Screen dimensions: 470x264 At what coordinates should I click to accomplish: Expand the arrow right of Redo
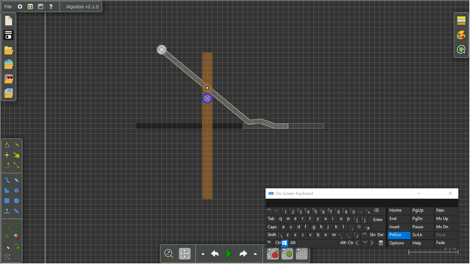[x=255, y=254]
